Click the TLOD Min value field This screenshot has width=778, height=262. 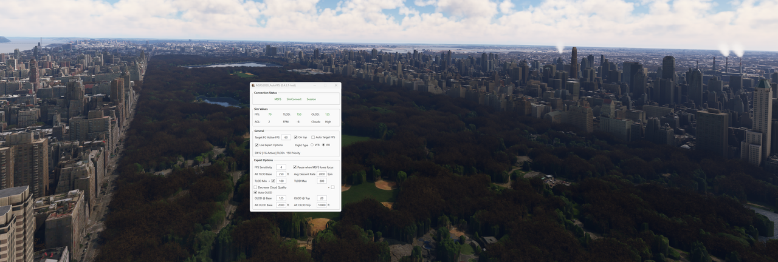[281, 181]
